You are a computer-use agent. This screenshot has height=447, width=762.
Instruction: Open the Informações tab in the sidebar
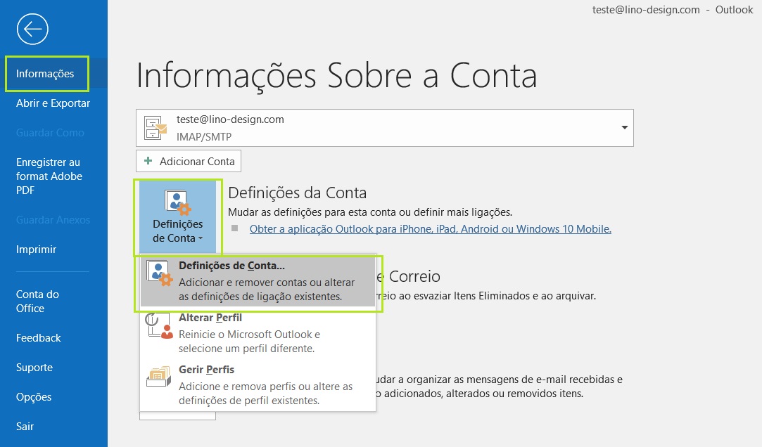coord(46,74)
